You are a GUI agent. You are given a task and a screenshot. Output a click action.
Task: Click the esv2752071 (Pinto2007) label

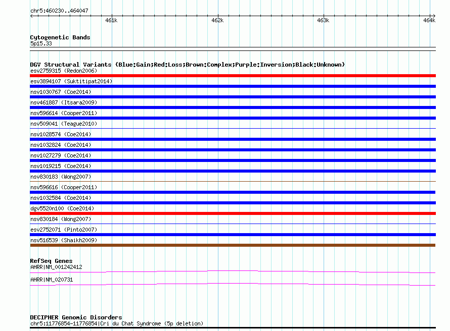coord(64,230)
